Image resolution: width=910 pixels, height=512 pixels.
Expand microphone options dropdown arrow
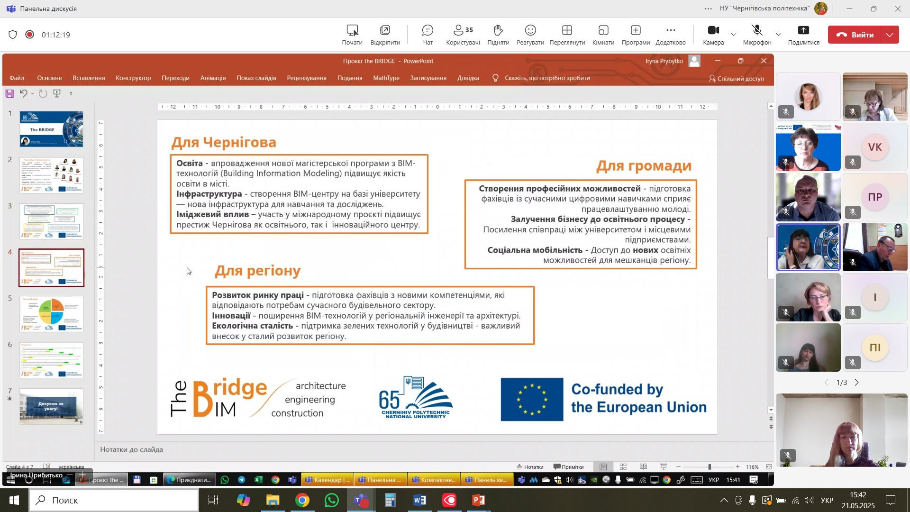point(778,35)
